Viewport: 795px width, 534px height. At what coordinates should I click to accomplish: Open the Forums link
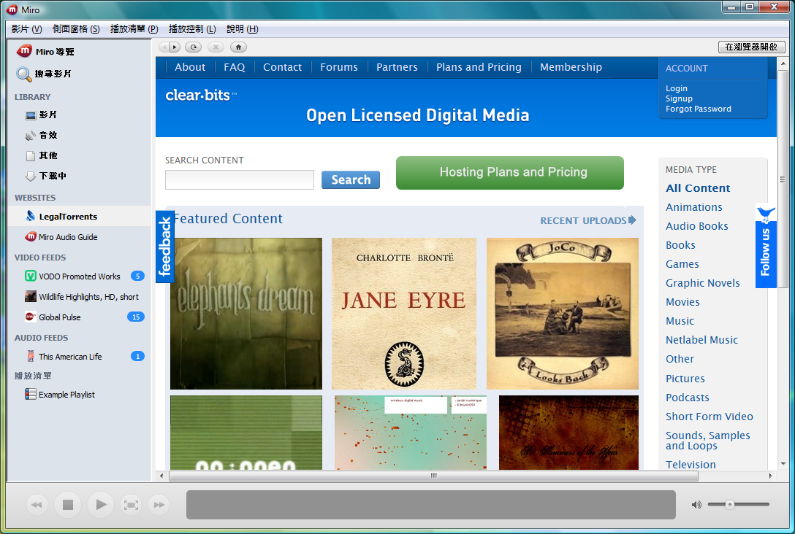pyautogui.click(x=339, y=67)
